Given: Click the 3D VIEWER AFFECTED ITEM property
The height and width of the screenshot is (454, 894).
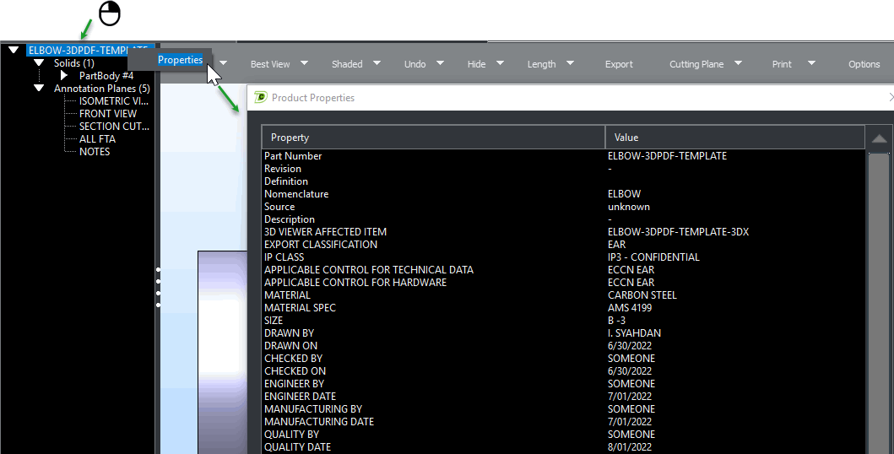Looking at the screenshot, I should (325, 231).
